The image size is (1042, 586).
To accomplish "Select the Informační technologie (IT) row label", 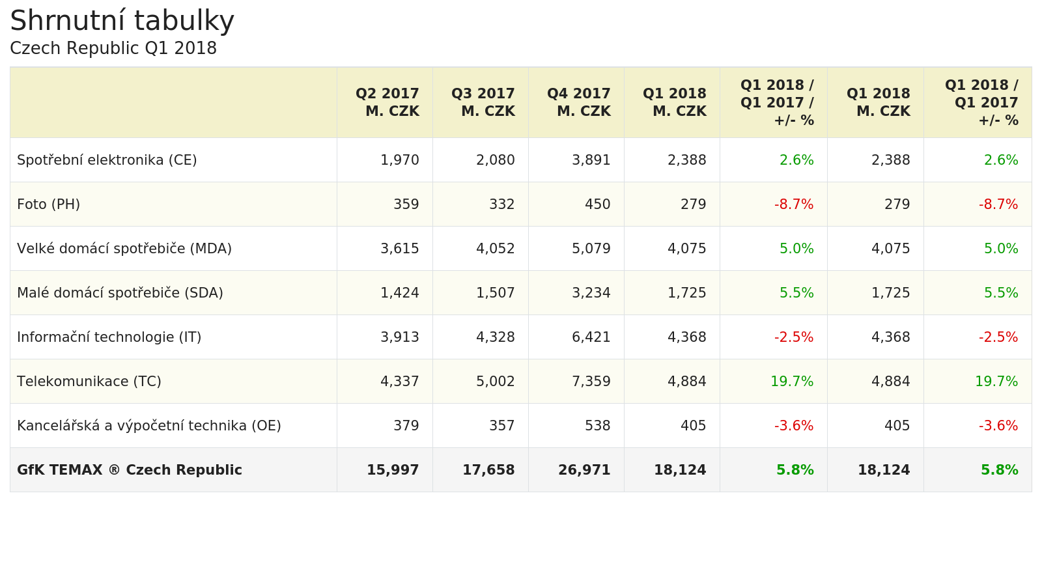I will pos(109,337).
